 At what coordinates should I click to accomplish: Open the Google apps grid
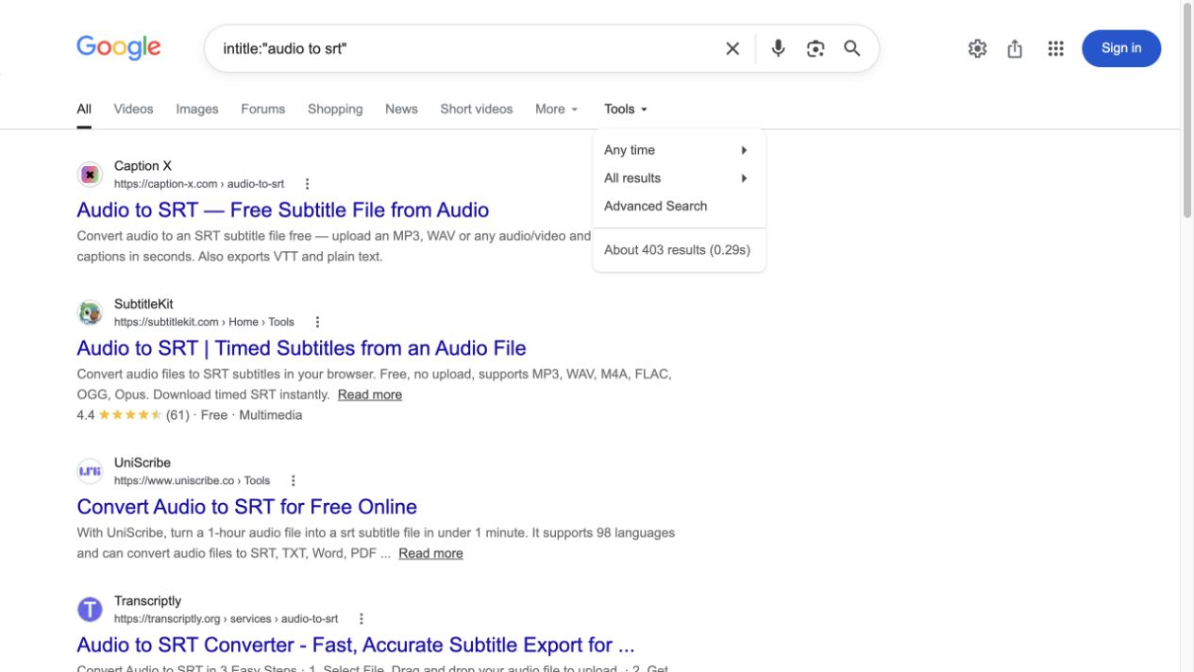tap(1056, 48)
